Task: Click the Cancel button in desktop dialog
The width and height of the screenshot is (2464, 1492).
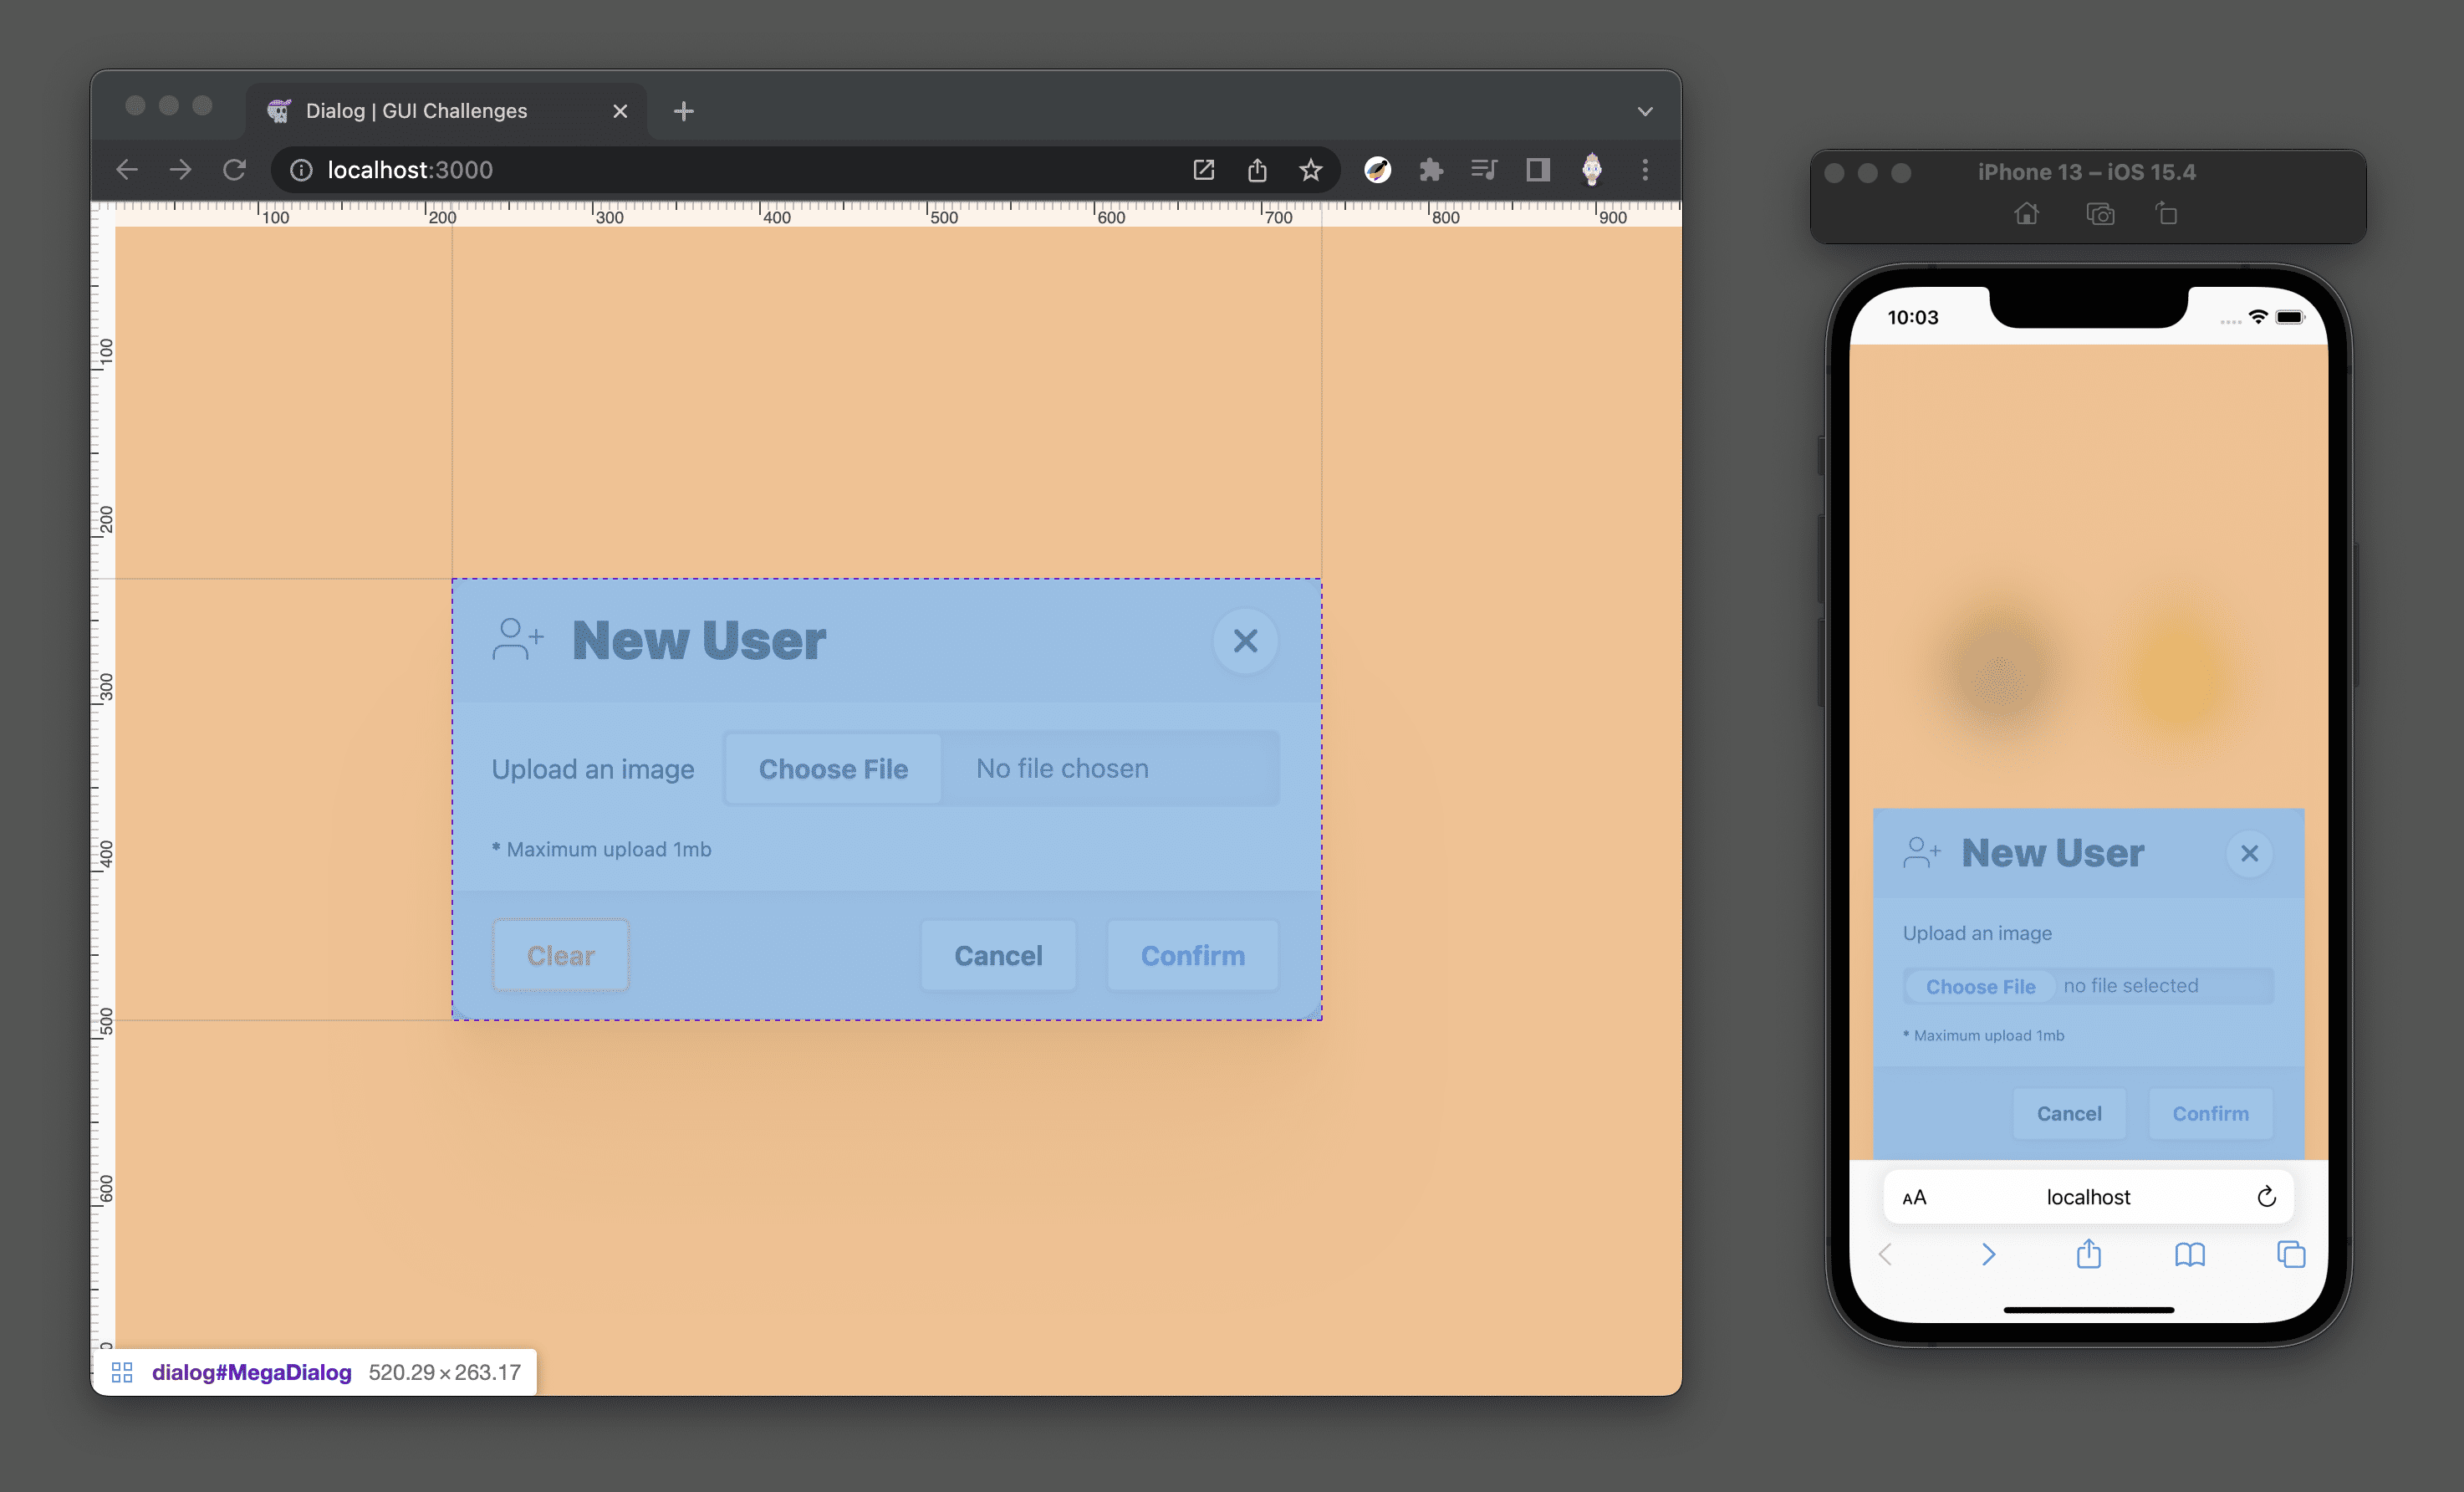Action: coord(1000,955)
